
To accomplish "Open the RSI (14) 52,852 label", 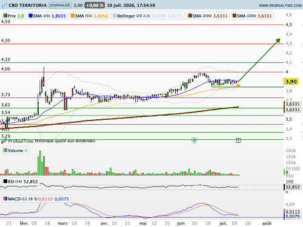I will 21,182.
